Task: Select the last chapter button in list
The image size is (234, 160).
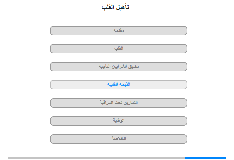Action: [x=119, y=139]
